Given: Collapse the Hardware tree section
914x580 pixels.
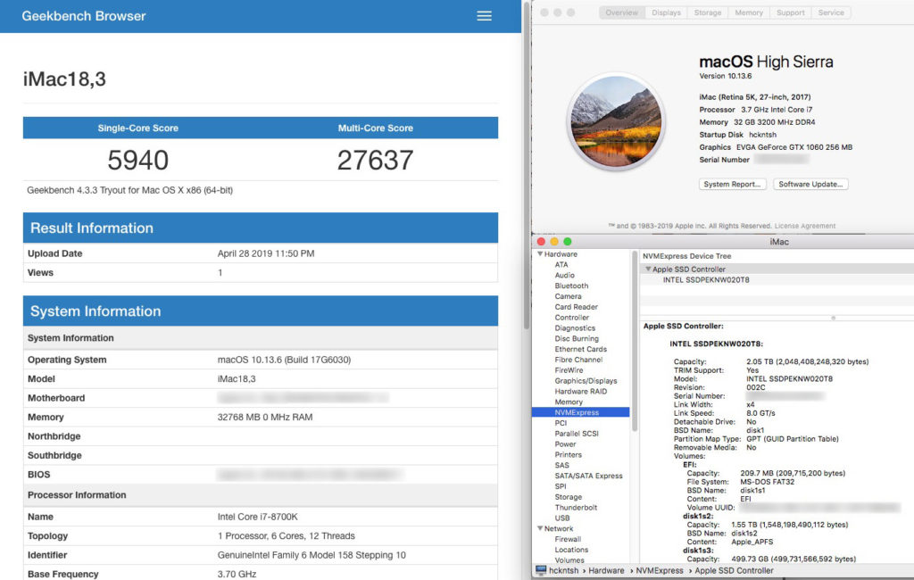Looking at the screenshot, I should 540,254.
